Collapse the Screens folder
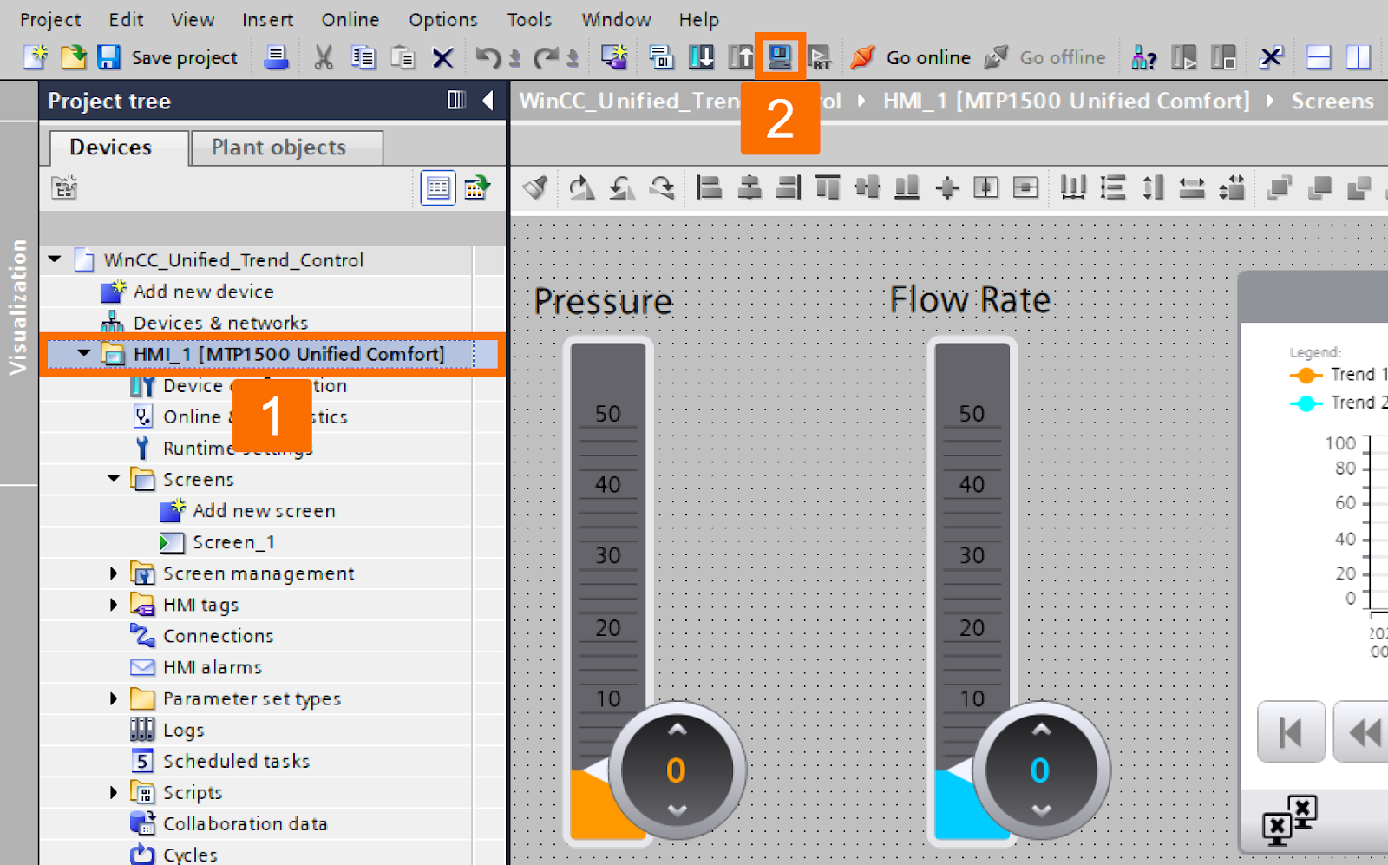 113,479
